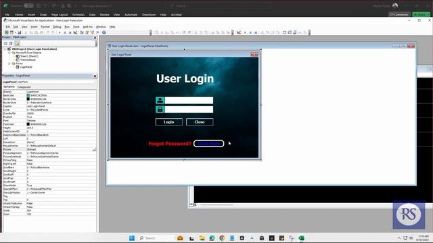Click the Comments button in Excel
Screen dimensions: 433x243
(x=399, y=15)
